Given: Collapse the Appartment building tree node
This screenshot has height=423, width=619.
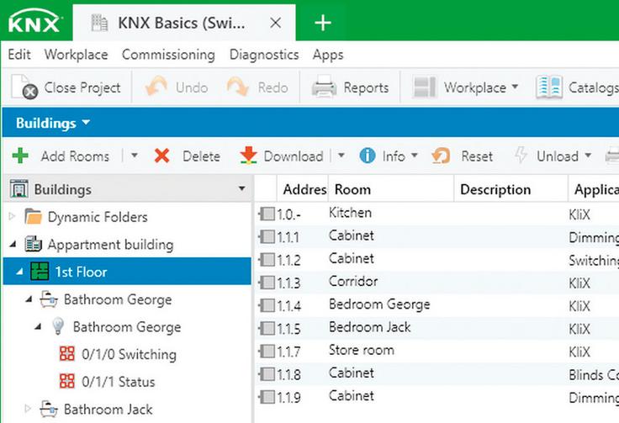Looking at the screenshot, I should point(13,245).
